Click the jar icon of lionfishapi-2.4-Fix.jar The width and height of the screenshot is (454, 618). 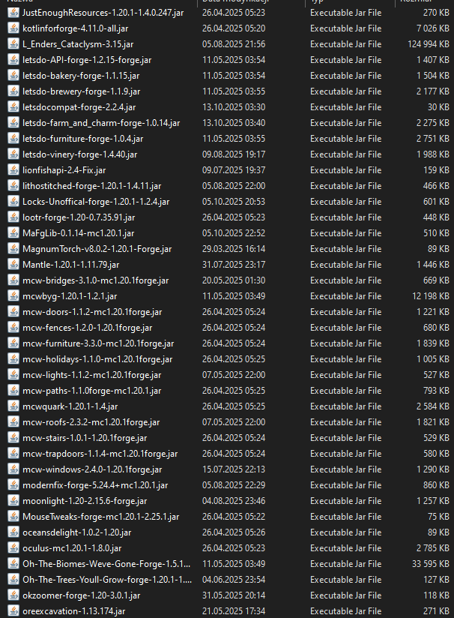coord(13,170)
